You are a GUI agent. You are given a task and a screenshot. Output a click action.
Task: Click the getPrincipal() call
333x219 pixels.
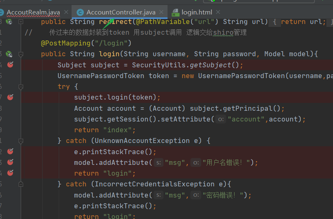coord(252,108)
